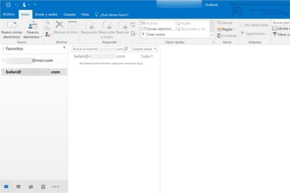Click the Responder reply icon

click(x=89, y=27)
